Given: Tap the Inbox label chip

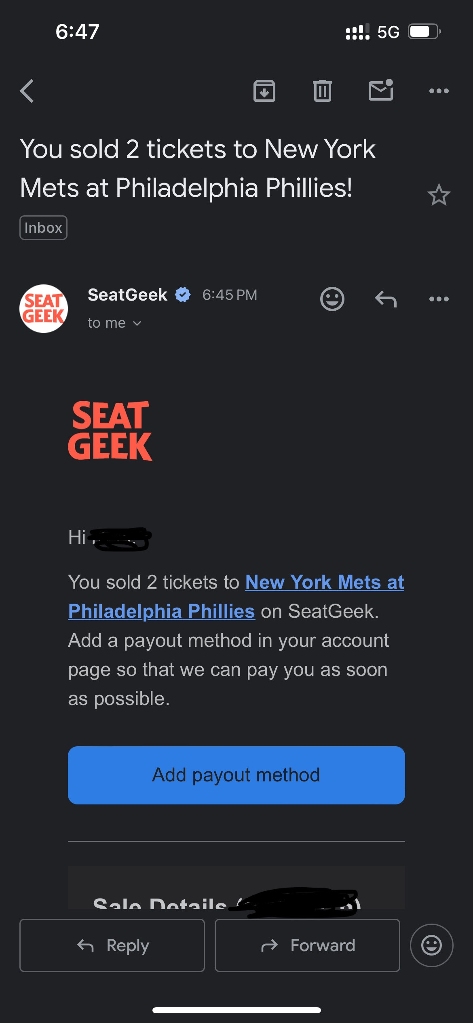Looking at the screenshot, I should pos(43,228).
